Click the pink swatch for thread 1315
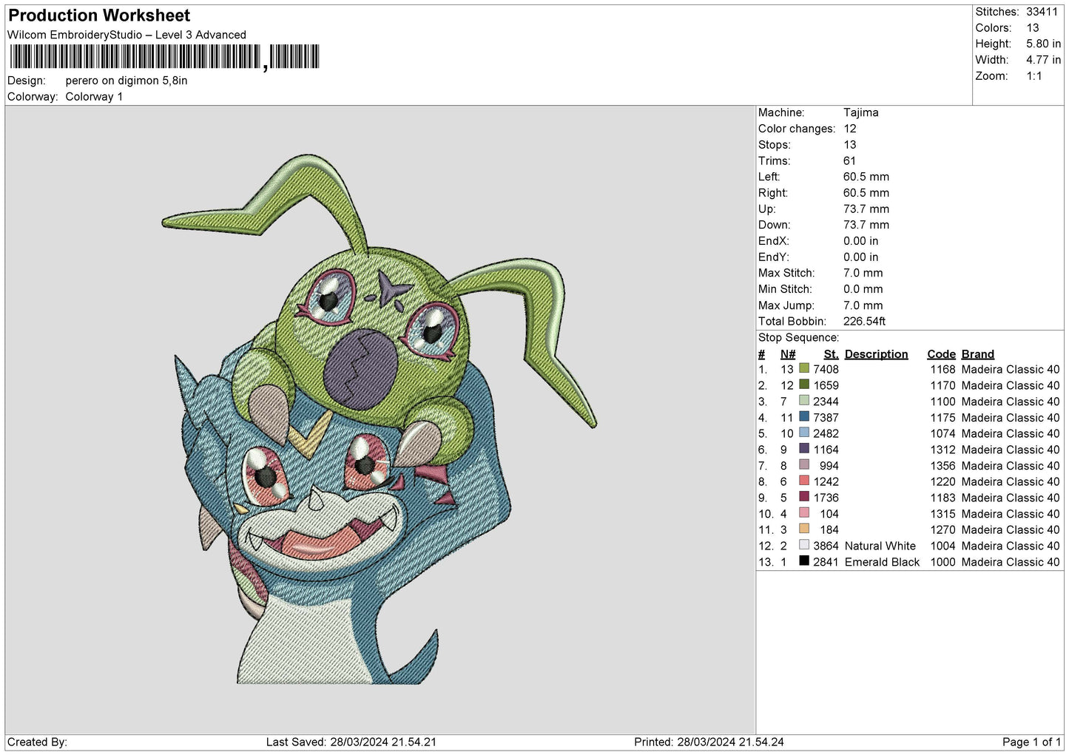This screenshot has width=1069, height=755. pyautogui.click(x=804, y=513)
